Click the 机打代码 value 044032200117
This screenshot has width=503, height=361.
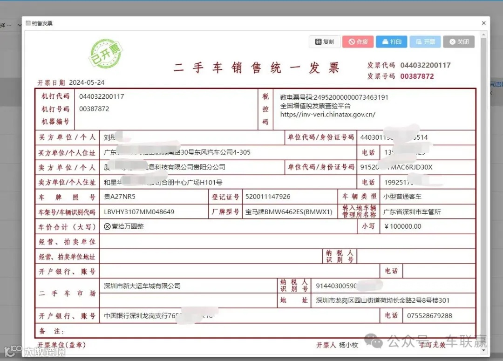coord(102,96)
